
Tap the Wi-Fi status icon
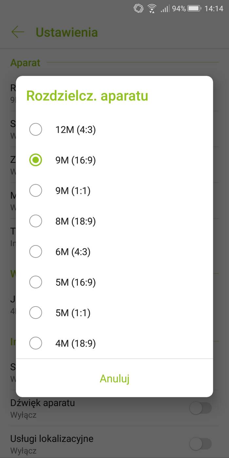click(152, 9)
